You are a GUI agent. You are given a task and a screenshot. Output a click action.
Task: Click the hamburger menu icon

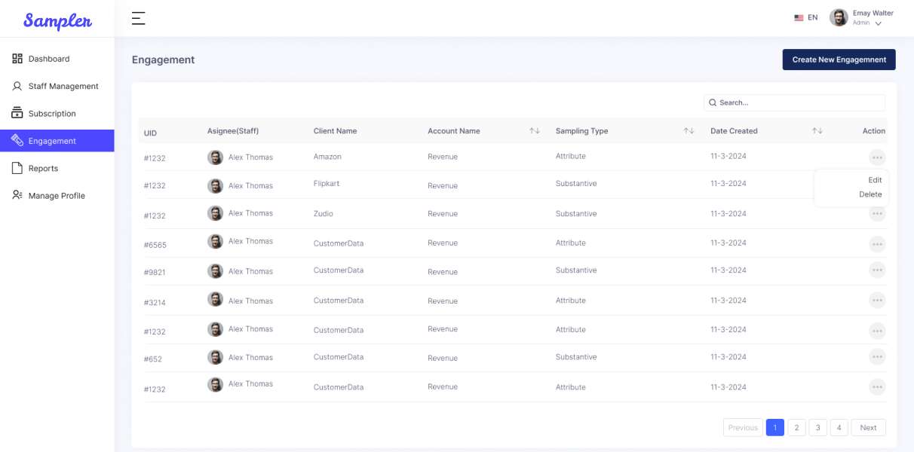coord(138,19)
